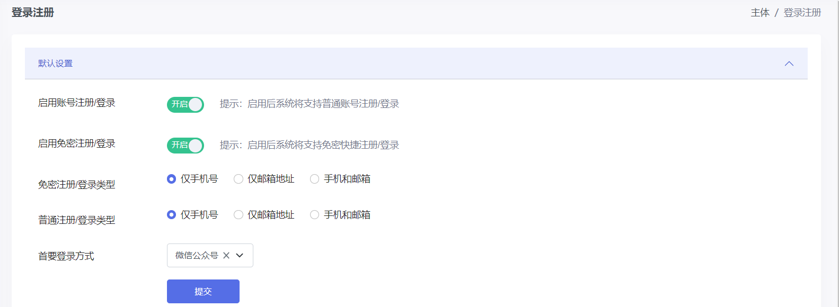Click the 启用账号注册/登录 label
The height and width of the screenshot is (307, 839).
point(77,103)
